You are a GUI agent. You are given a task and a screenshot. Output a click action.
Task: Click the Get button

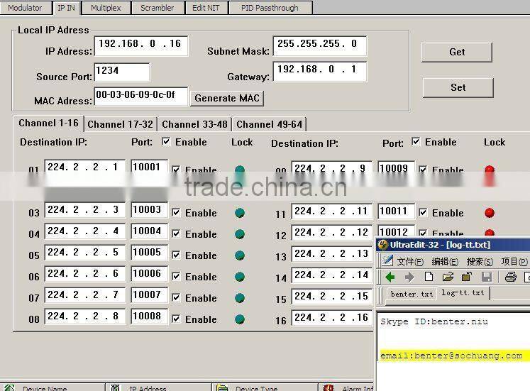[457, 52]
